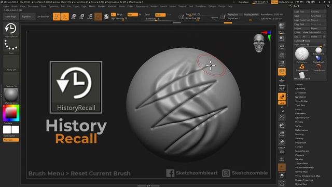Select the Move transform mode in top shelf
The width and height of the screenshot is (332, 187).
[74, 17]
